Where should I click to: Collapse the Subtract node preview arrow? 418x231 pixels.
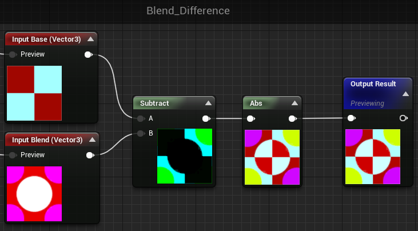[x=208, y=103]
